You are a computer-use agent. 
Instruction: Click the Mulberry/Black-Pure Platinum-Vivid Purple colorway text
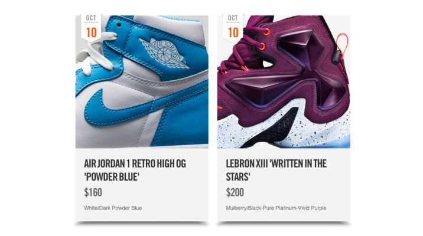pos(276,208)
